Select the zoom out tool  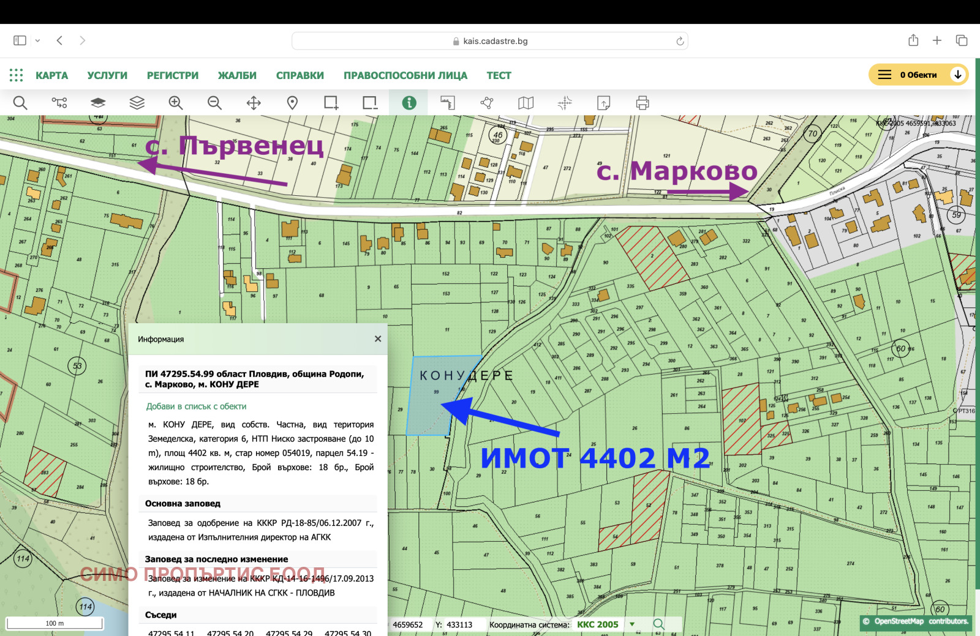(214, 103)
